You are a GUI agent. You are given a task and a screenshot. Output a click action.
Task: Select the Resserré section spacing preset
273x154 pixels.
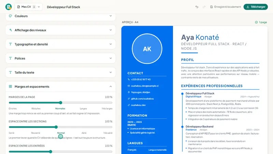tap(35, 133)
